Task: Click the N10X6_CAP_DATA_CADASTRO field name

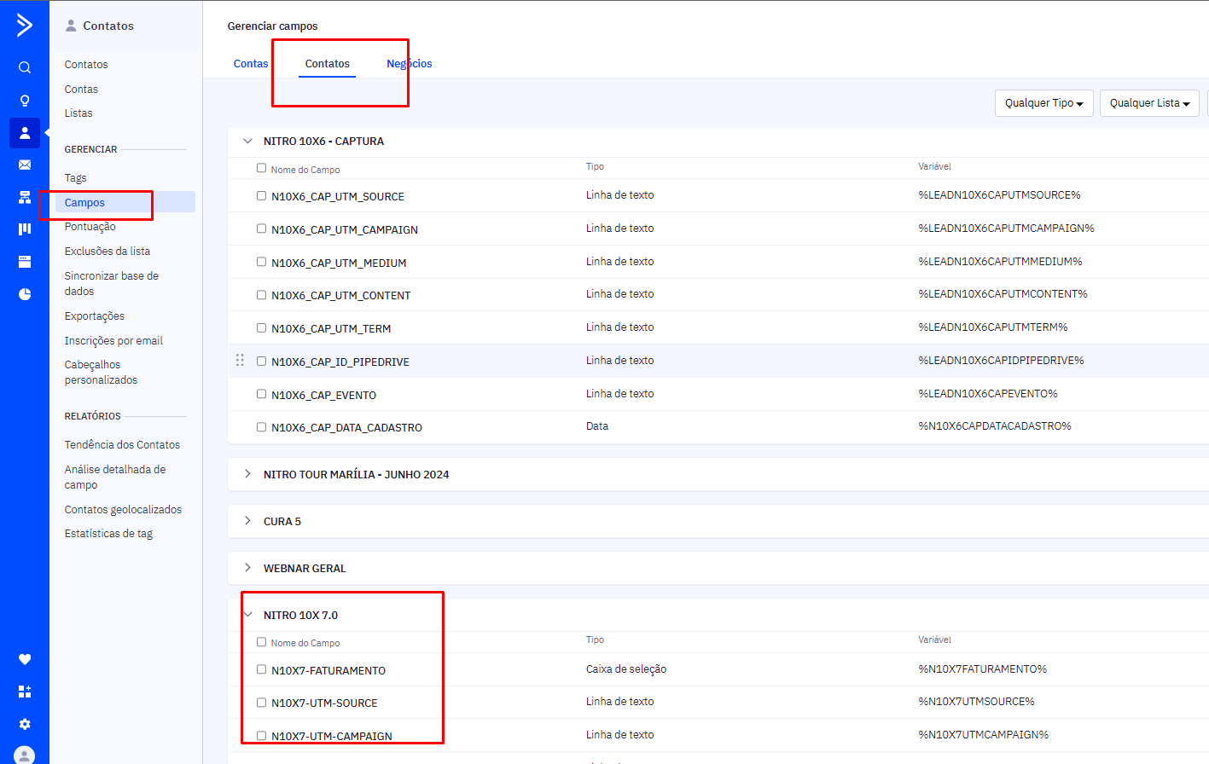Action: (x=346, y=428)
